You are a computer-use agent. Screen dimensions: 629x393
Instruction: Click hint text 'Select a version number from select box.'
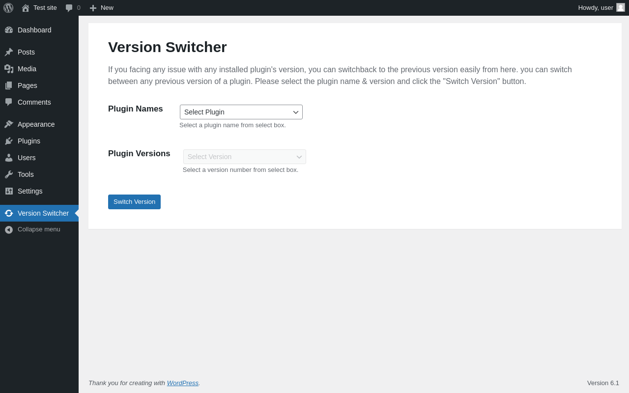coord(241,170)
